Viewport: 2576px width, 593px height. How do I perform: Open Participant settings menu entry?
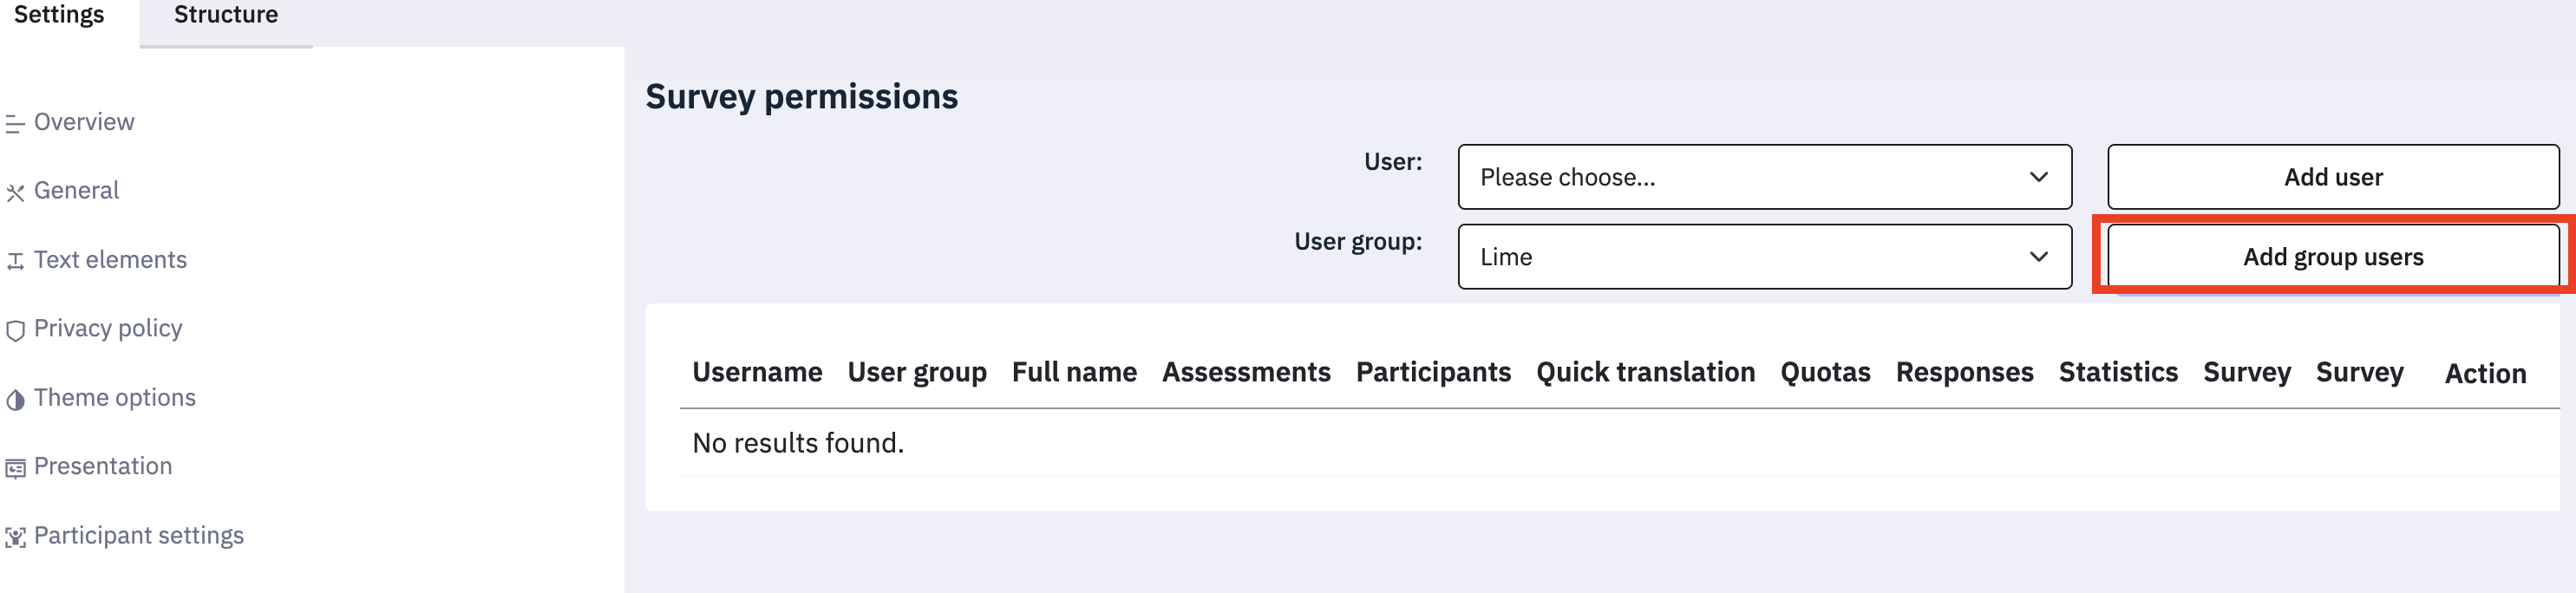point(139,536)
